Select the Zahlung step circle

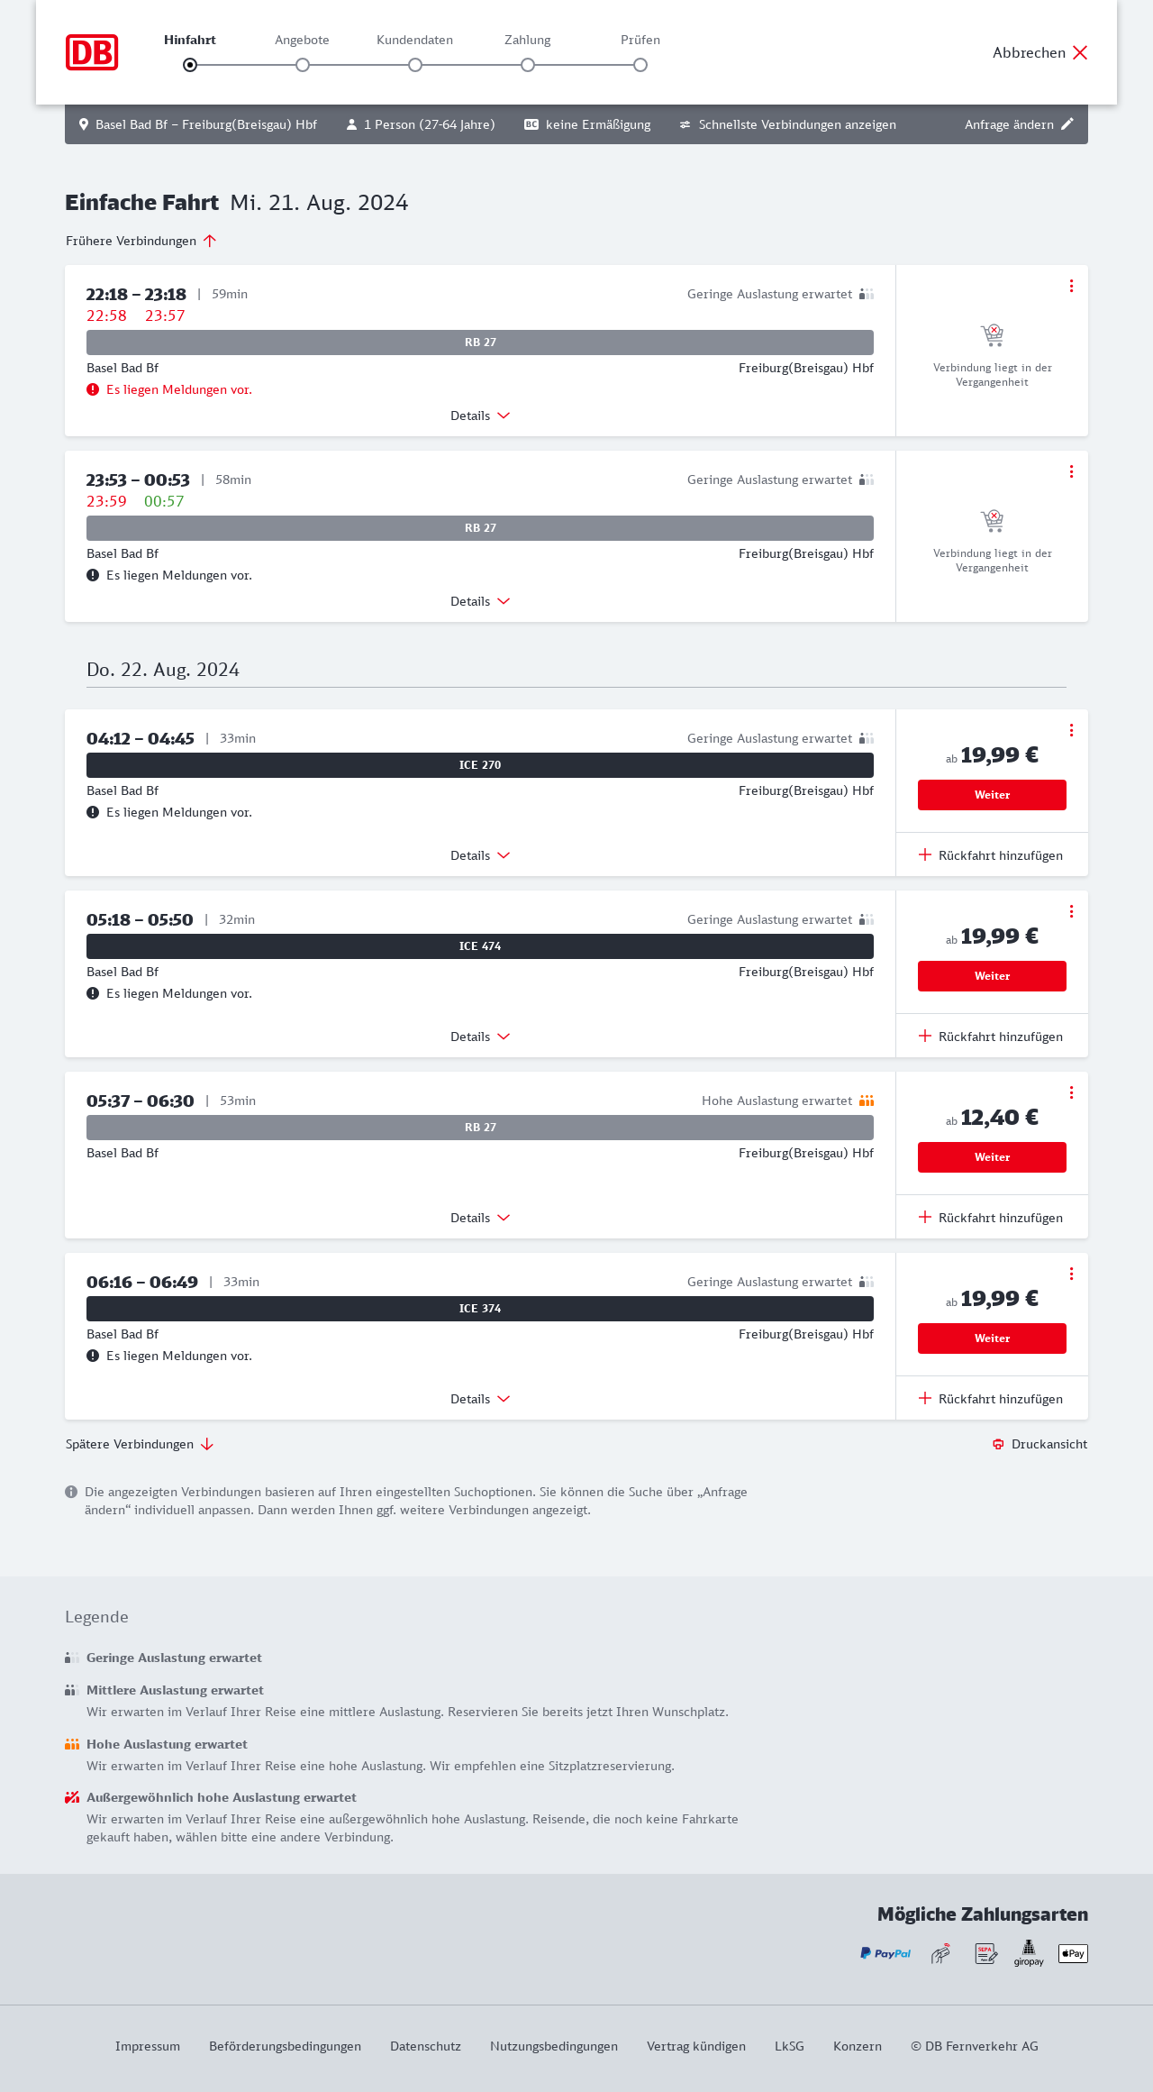pyautogui.click(x=528, y=65)
